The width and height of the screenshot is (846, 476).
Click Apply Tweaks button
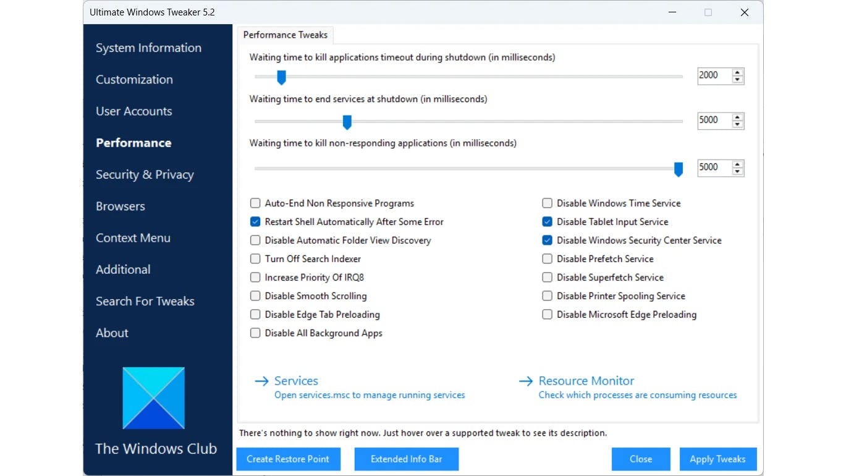tap(717, 459)
